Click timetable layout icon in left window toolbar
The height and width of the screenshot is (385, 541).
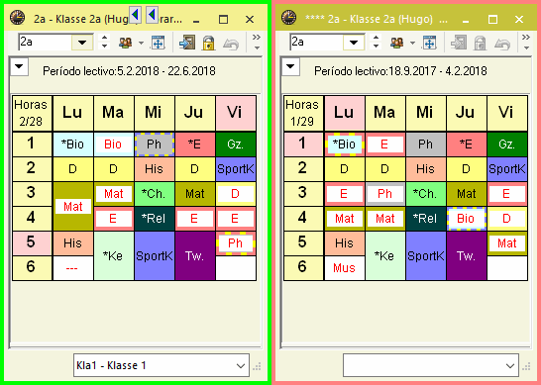(158, 43)
